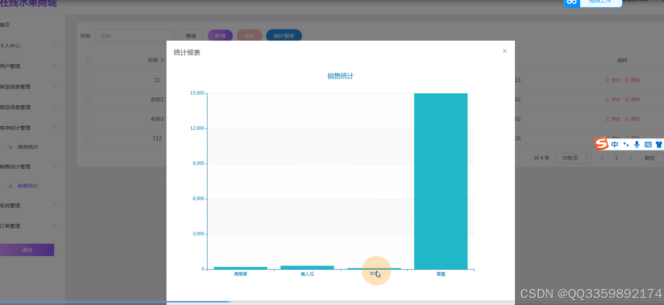Click the 新增 add button
The width and height of the screenshot is (664, 305).
pyautogui.click(x=220, y=36)
